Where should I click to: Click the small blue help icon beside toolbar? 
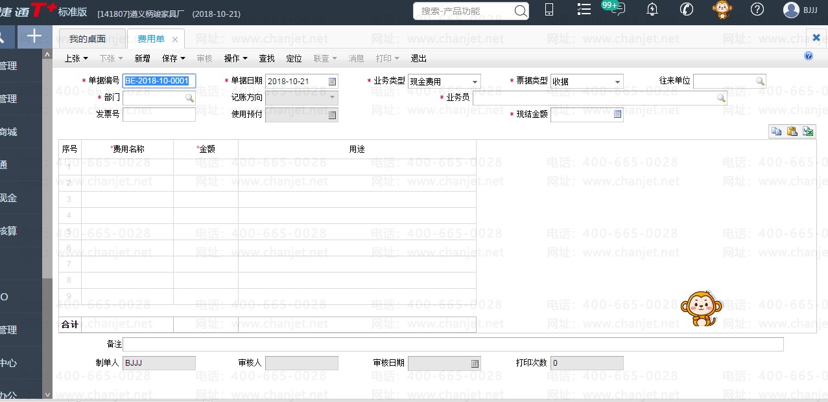click(809, 56)
